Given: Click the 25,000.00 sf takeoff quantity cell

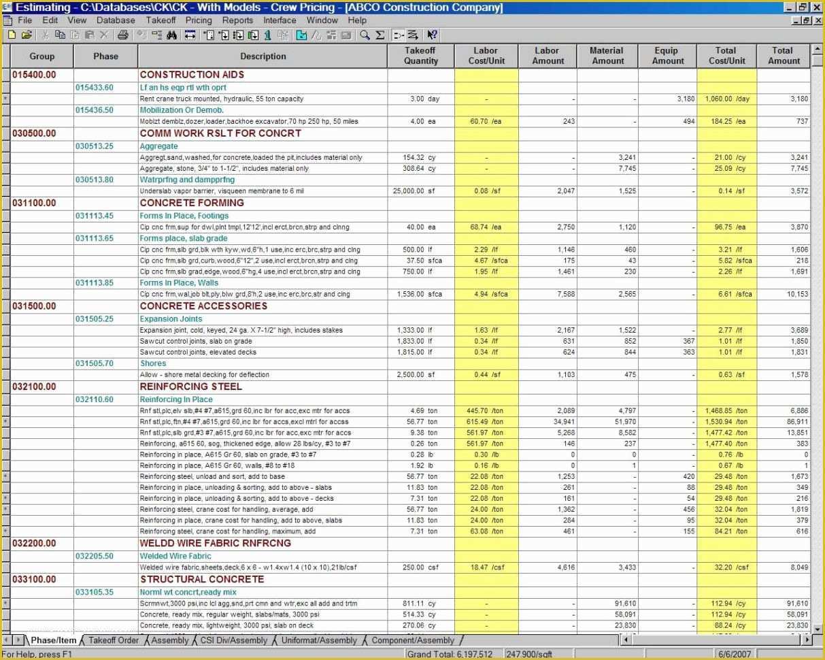Looking at the screenshot, I should [421, 191].
